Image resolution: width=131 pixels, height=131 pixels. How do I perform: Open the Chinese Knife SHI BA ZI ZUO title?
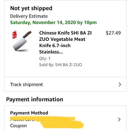(65, 42)
